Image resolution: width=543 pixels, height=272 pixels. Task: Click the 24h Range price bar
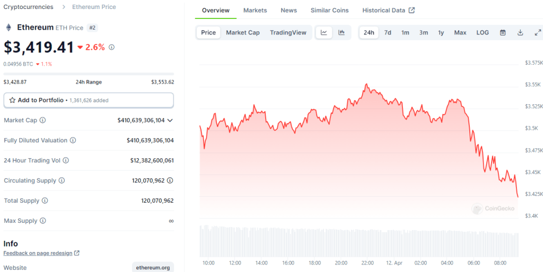click(x=89, y=74)
